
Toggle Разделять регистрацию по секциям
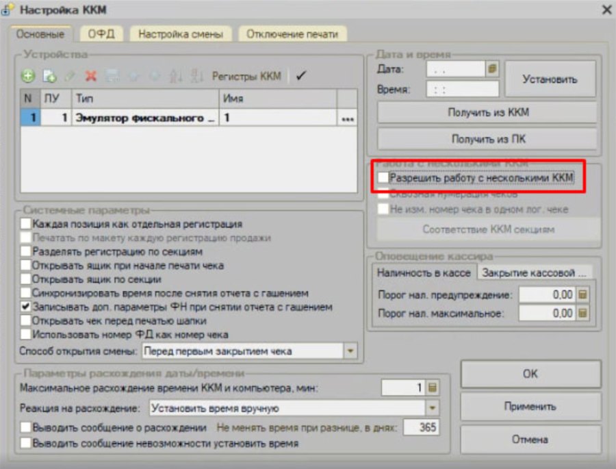click(x=26, y=251)
